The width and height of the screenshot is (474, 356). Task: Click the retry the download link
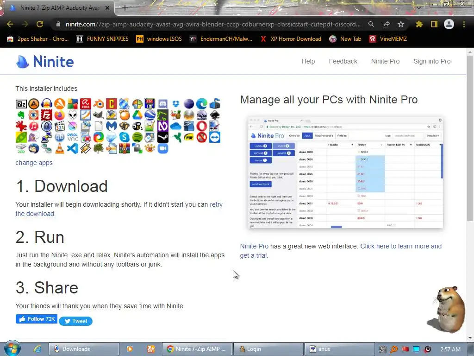[x=216, y=204]
